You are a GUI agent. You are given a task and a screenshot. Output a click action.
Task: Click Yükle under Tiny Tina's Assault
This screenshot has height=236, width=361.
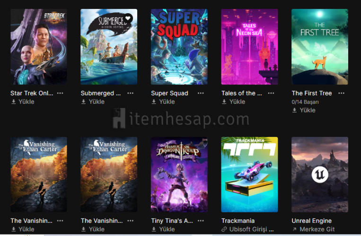coord(167,229)
